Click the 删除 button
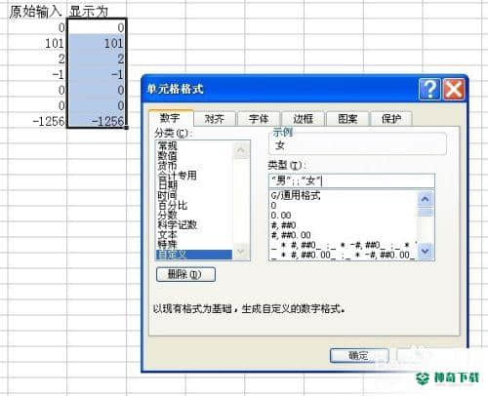Screen dimensions: 488x396 point(185,275)
